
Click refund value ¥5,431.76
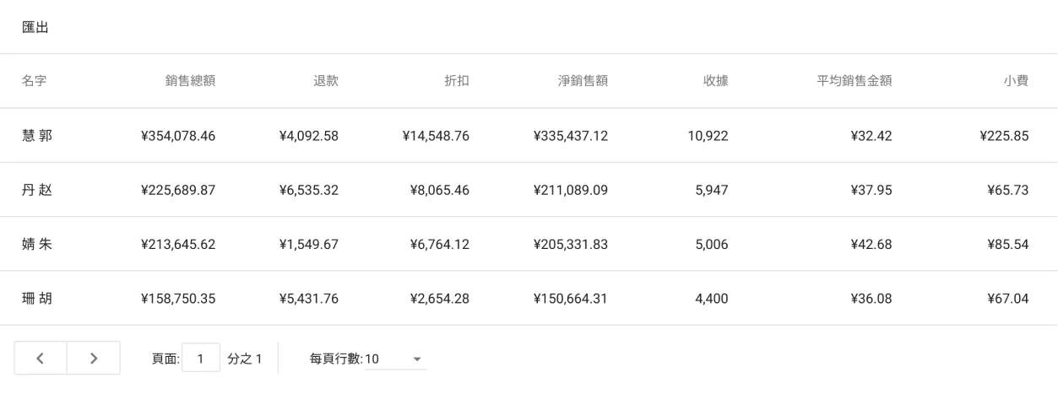tap(308, 298)
